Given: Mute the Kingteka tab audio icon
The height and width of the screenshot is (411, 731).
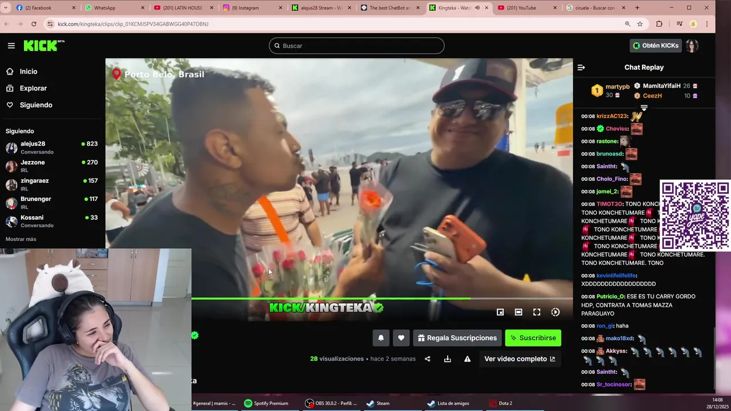Looking at the screenshot, I should (477, 8).
